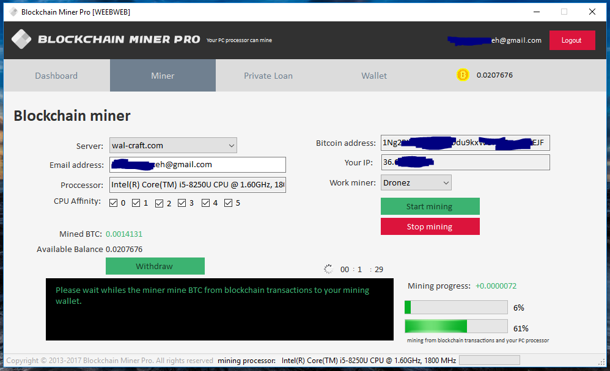Click the resize grip in status bar
This screenshot has width=610, height=371.
click(601, 362)
